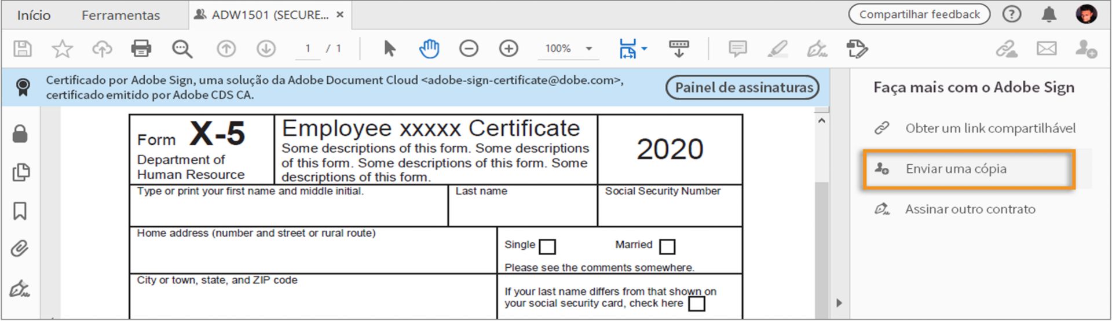Check the Single checkbox

pyautogui.click(x=547, y=247)
